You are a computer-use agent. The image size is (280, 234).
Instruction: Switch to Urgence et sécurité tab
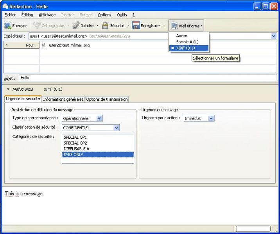(x=23, y=99)
